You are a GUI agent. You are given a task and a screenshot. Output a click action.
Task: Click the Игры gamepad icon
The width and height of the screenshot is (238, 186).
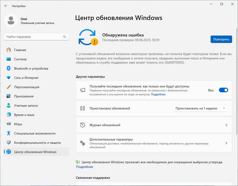9,124
